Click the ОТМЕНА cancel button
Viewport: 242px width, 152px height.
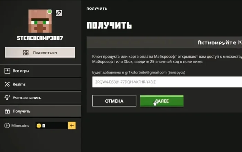click(114, 101)
